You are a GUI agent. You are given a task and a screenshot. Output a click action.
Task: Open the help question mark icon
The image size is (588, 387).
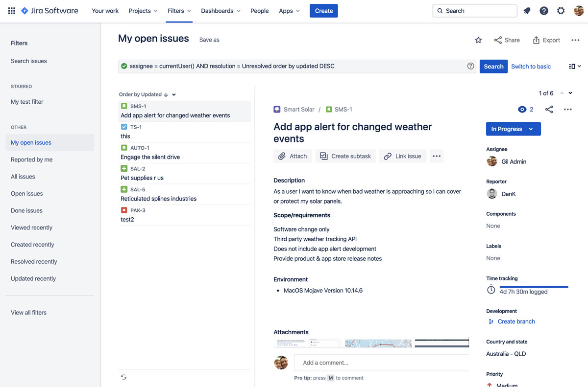click(544, 11)
